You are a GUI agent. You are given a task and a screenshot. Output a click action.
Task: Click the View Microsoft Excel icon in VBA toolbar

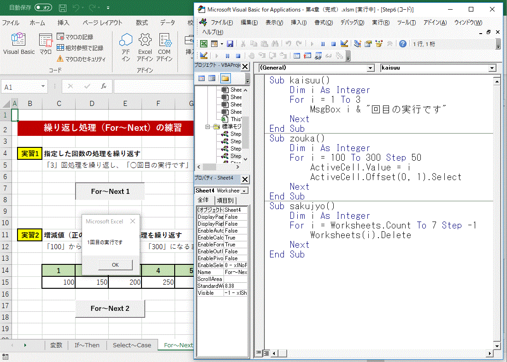click(204, 44)
